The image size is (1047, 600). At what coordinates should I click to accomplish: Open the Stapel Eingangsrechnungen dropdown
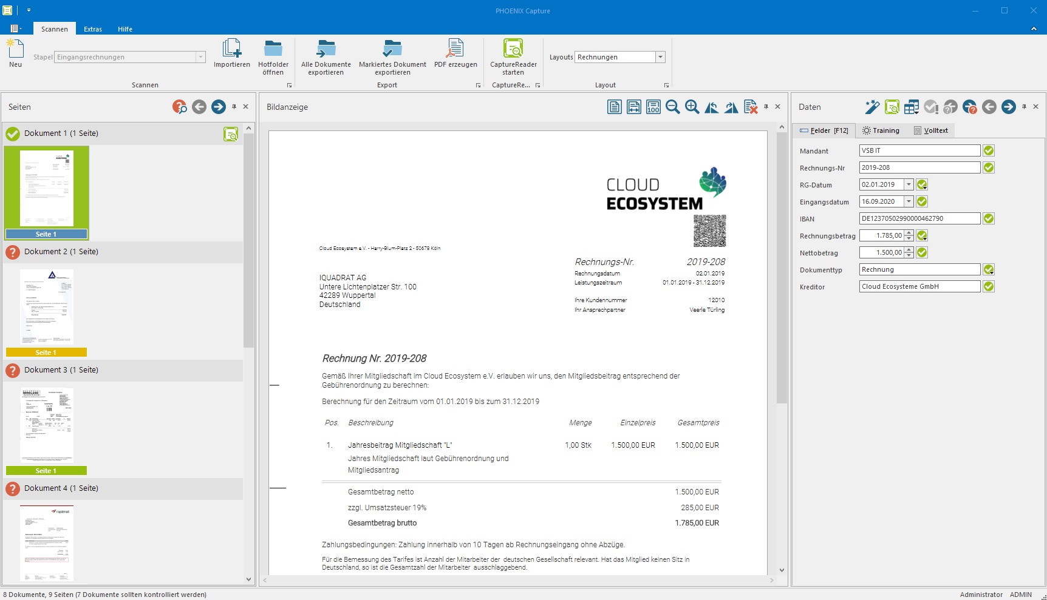200,57
